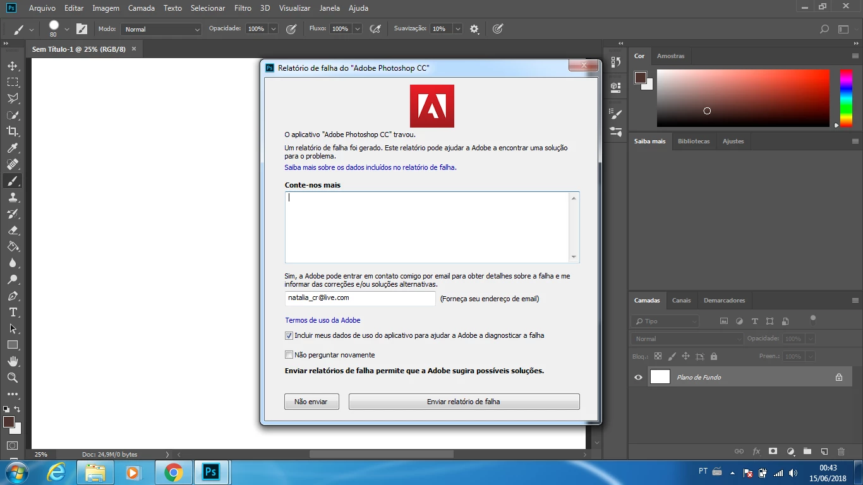Switch to the Bibliotecas tab
Image resolution: width=863 pixels, height=485 pixels.
[694, 141]
